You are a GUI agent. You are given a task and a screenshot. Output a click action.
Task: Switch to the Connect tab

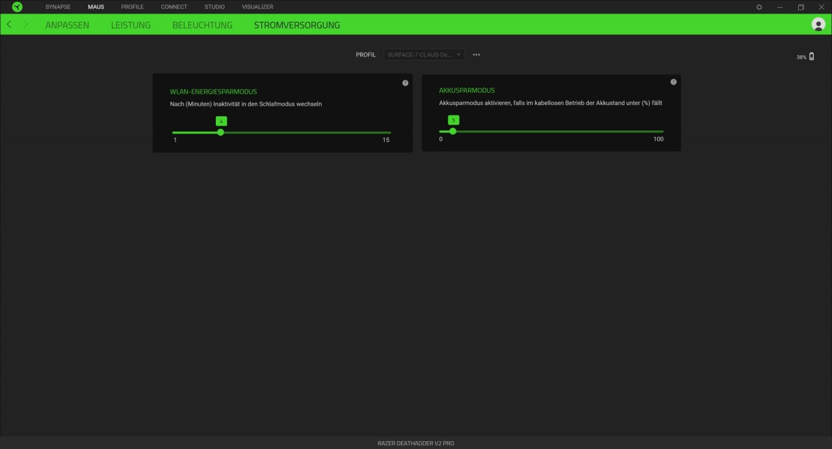[174, 6]
